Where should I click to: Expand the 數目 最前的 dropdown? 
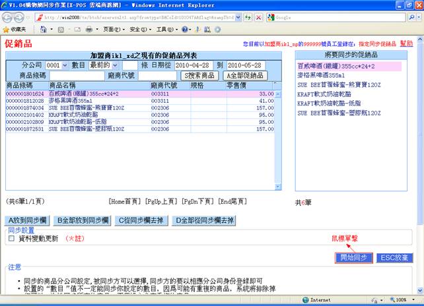[114, 65]
